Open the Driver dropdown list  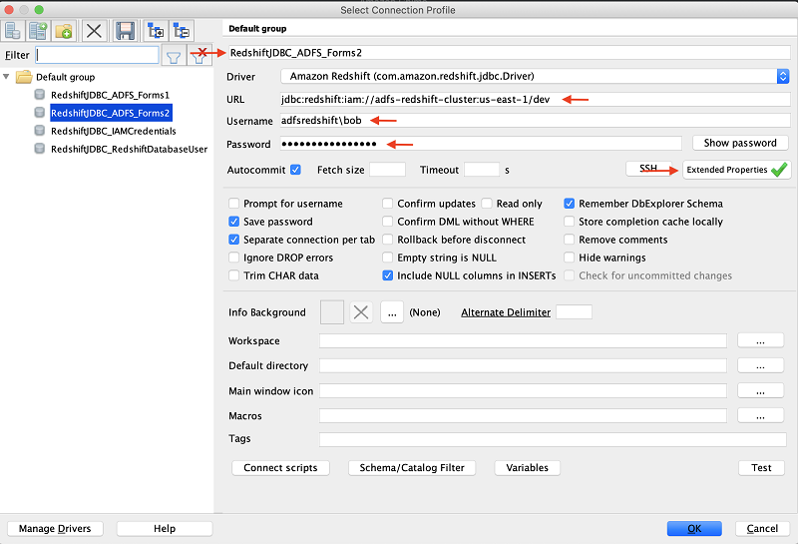783,76
